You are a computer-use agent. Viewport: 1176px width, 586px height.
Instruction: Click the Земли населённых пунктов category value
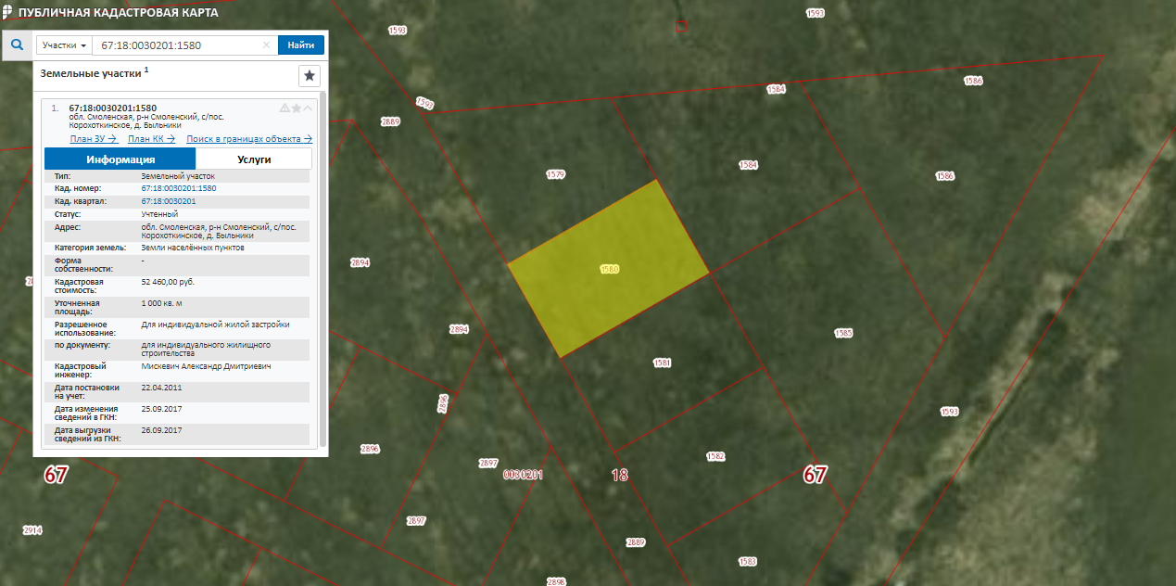point(193,248)
